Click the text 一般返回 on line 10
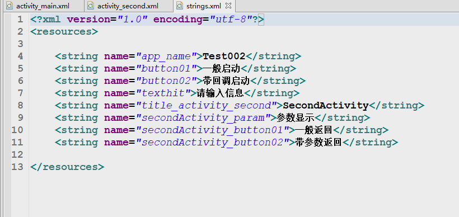Screen dimensions: 459x217 [x=314, y=130]
